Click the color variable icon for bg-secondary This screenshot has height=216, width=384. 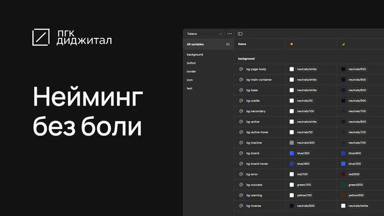click(241, 112)
